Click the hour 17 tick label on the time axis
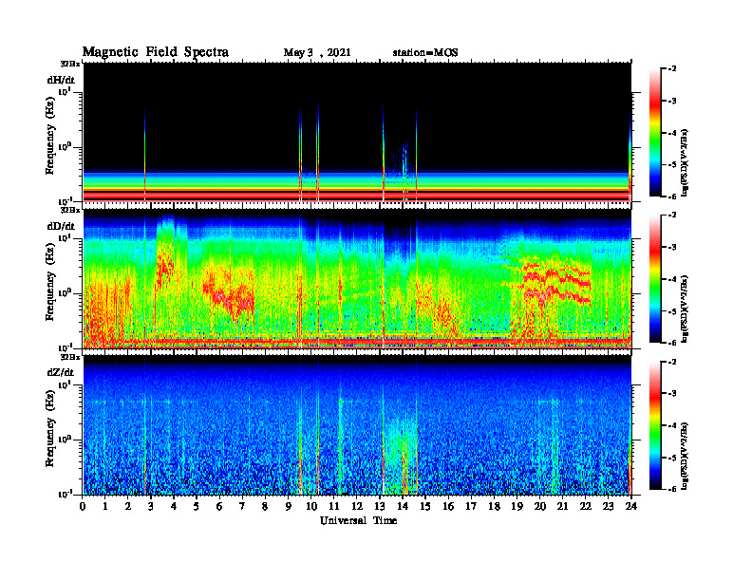Screen dimensions: 752x581 point(471,506)
